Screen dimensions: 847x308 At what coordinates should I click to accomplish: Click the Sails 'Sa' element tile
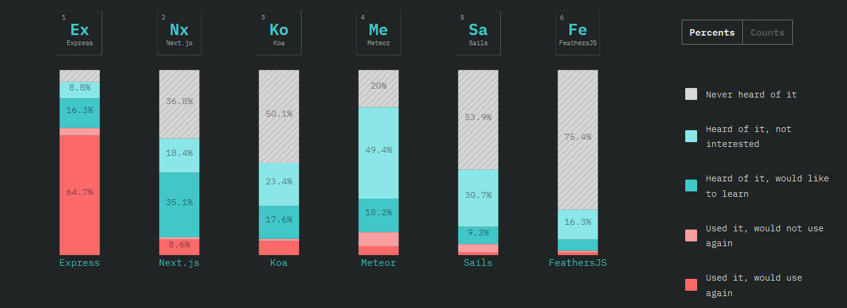point(478,33)
